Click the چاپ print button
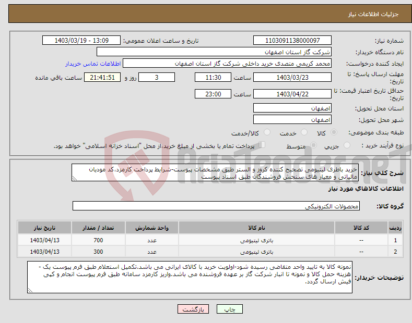Screen dimensions: 412x323 coord(230,309)
